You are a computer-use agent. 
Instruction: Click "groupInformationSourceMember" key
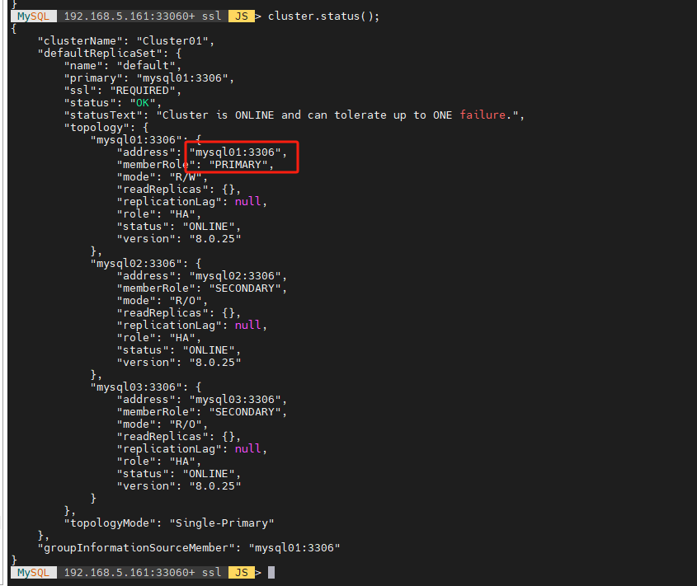(136, 548)
